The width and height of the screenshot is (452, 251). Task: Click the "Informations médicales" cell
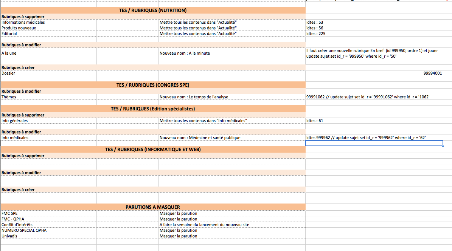coord(23,22)
